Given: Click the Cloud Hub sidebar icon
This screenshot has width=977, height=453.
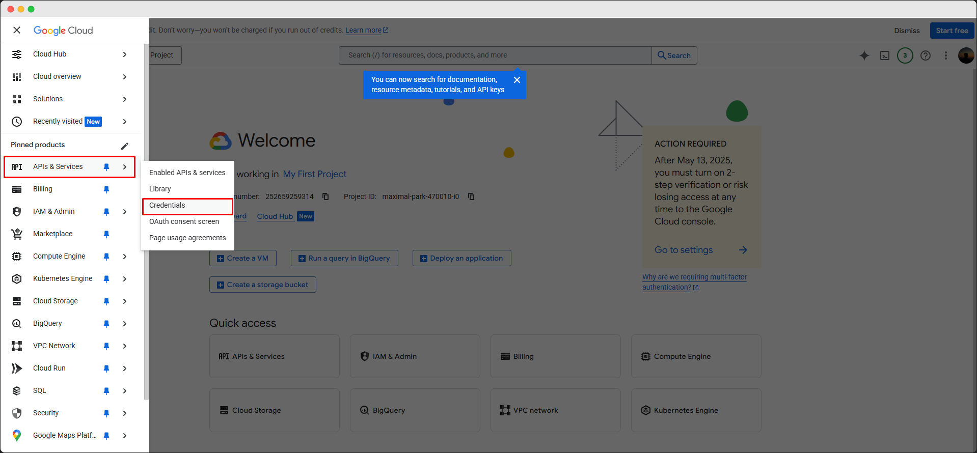Looking at the screenshot, I should point(17,54).
